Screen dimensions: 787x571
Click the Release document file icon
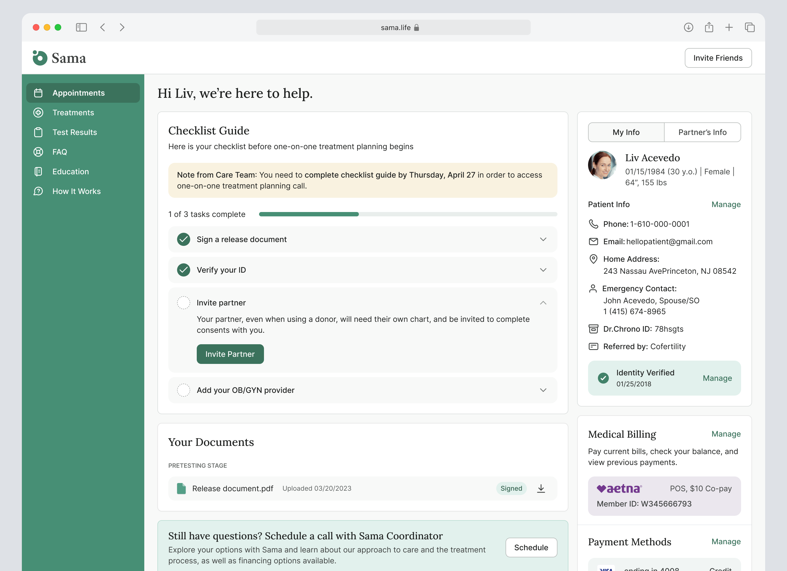coord(181,488)
